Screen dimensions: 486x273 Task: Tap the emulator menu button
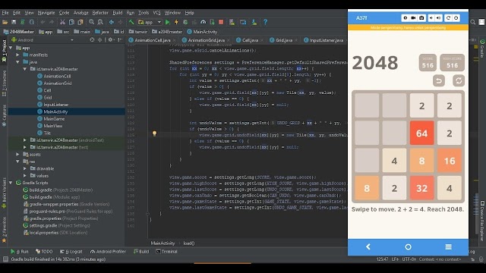click(x=448, y=246)
